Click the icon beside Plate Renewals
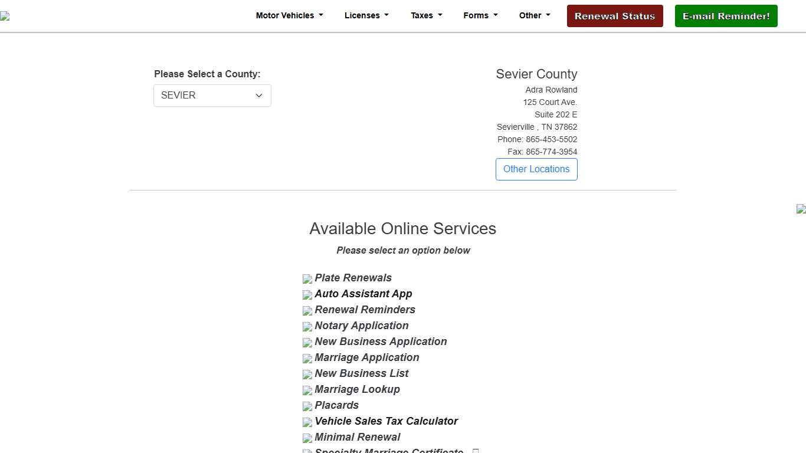The width and height of the screenshot is (806, 453). click(307, 279)
